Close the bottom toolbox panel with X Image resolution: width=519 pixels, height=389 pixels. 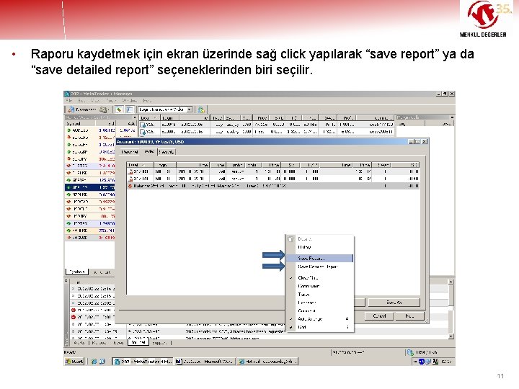tap(66, 281)
